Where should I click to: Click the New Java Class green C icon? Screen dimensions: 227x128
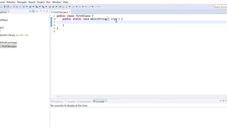tap(53, 7)
